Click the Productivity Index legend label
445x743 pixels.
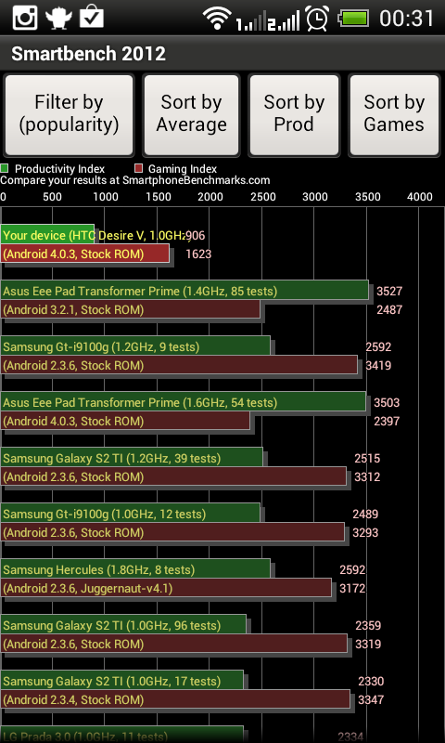(x=59, y=169)
